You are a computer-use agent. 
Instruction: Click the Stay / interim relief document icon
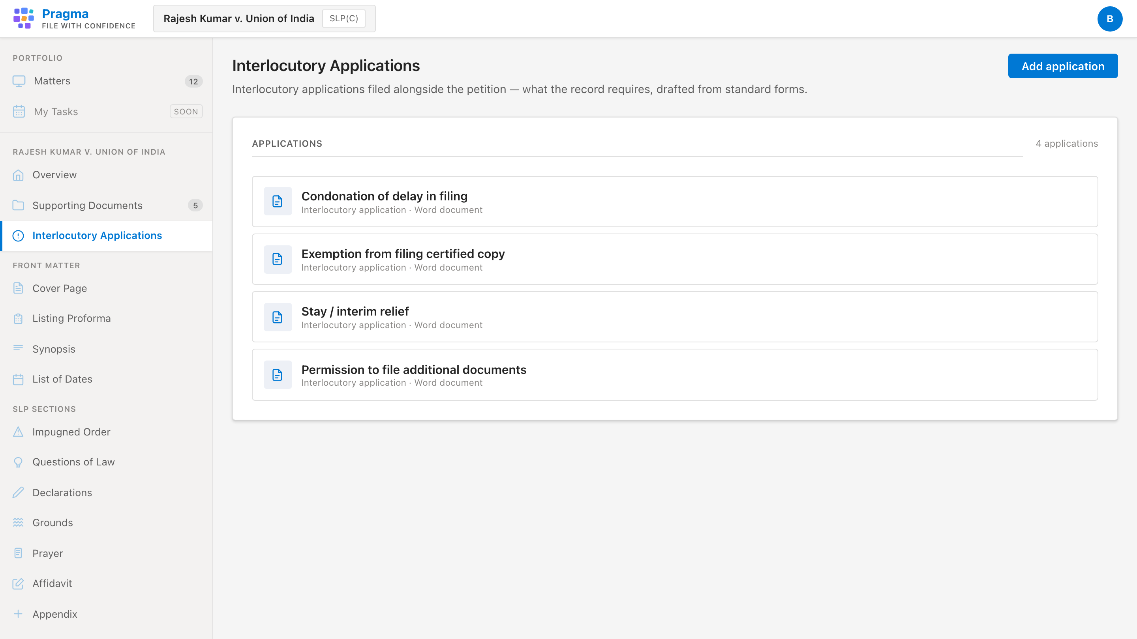[278, 317]
